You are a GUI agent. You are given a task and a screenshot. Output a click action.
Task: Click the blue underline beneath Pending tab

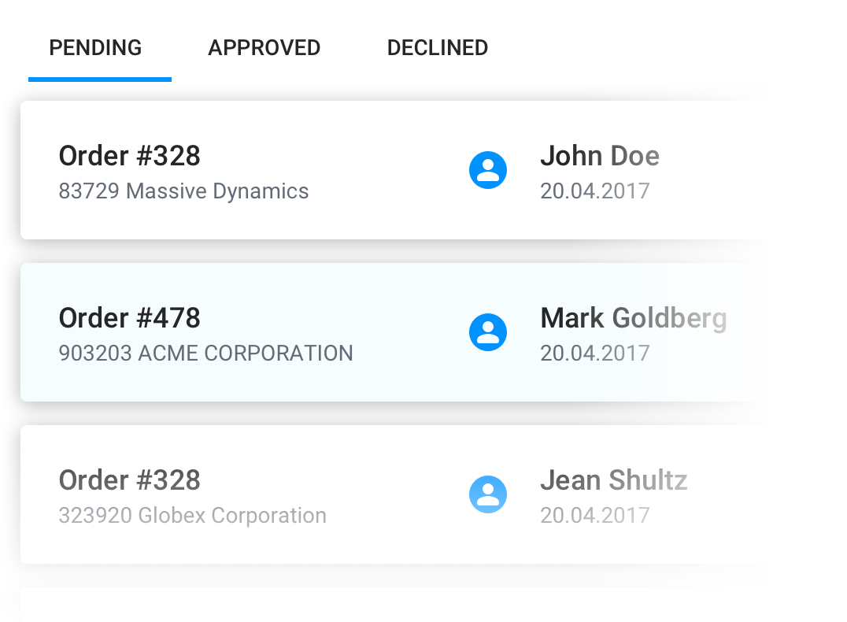100,79
